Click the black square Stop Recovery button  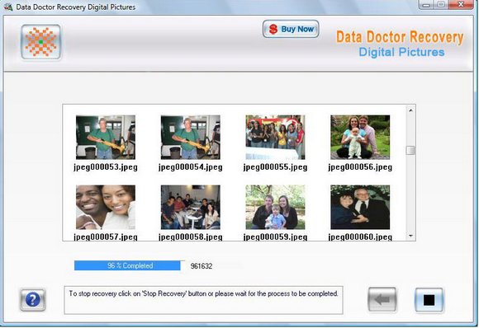point(429,300)
